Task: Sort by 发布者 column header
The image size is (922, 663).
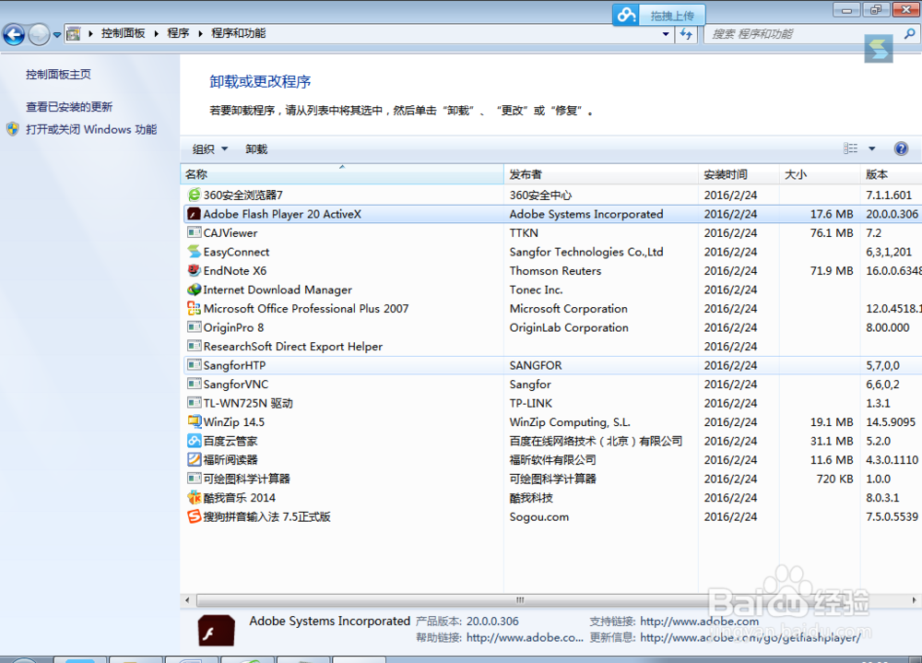Action: click(601, 174)
